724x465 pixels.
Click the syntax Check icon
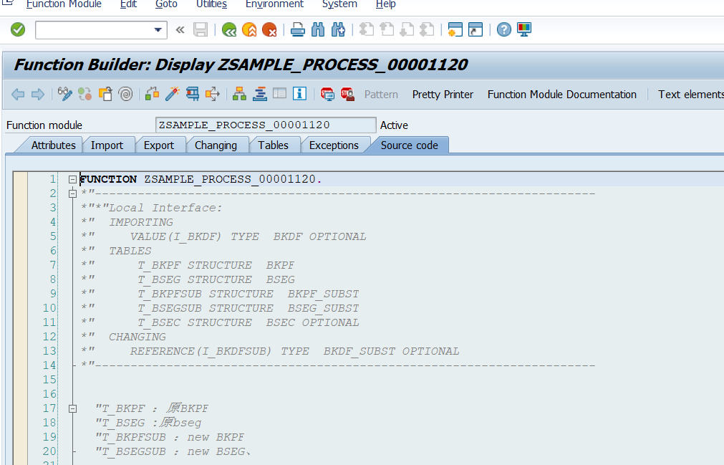[x=152, y=94]
